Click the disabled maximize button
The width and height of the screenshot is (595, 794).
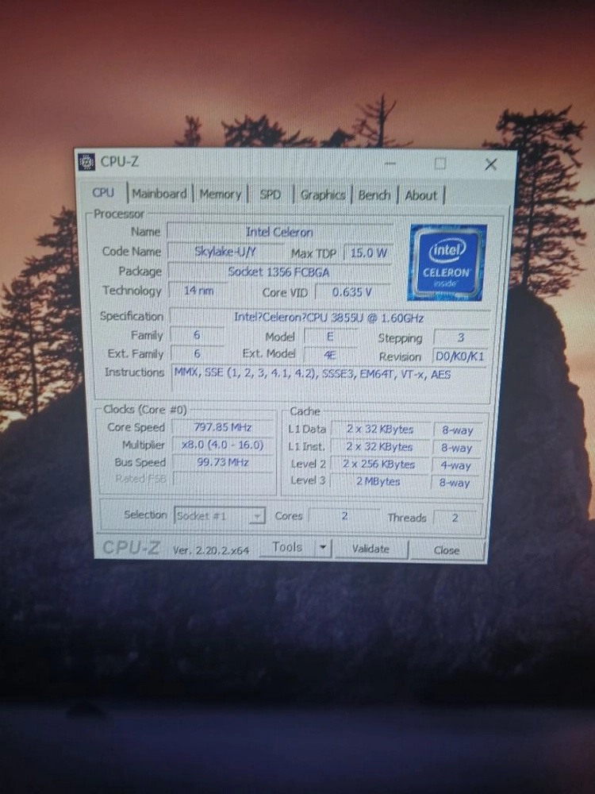[x=440, y=164]
